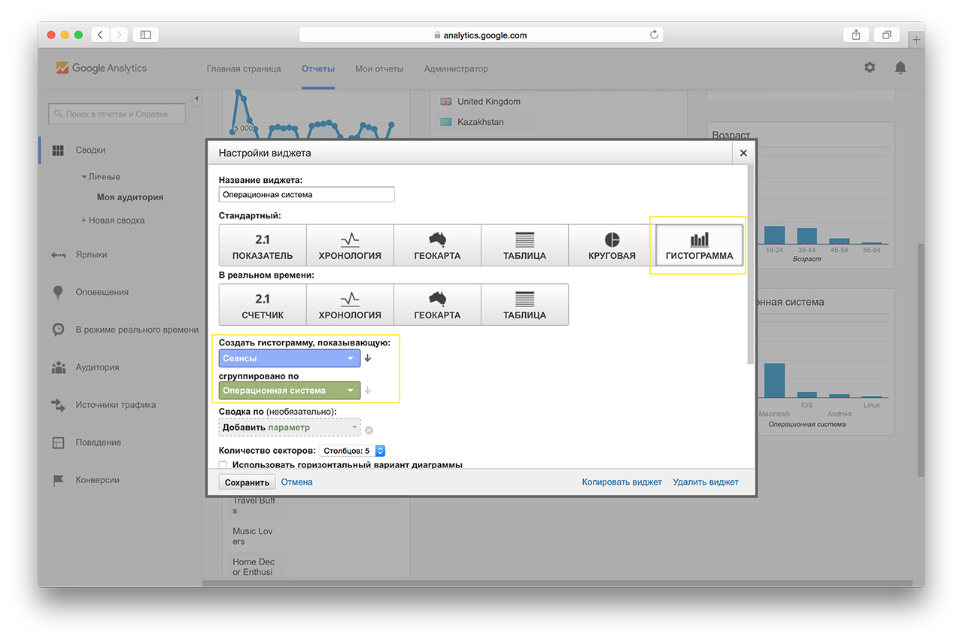
Task: Open the Администратор tab
Action: coord(456,68)
